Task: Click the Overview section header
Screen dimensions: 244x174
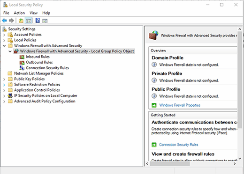Action: [158, 51]
